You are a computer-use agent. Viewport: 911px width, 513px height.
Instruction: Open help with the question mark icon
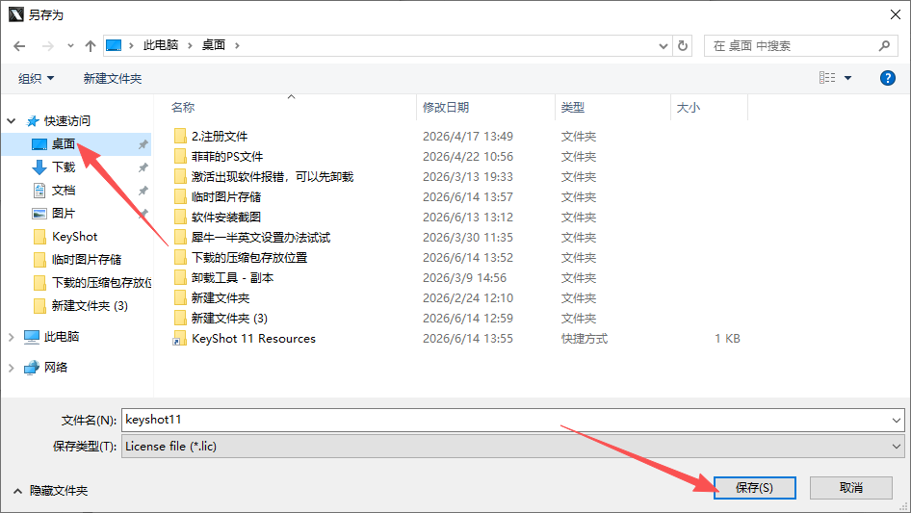[x=887, y=78]
